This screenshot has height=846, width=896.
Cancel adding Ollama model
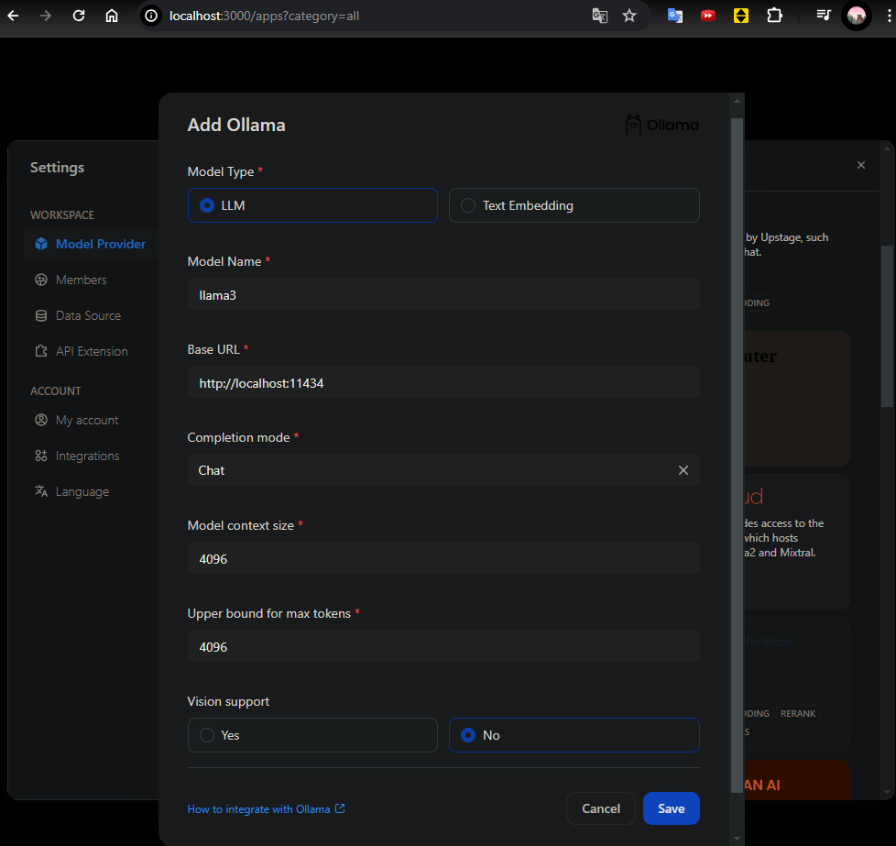pyautogui.click(x=601, y=808)
